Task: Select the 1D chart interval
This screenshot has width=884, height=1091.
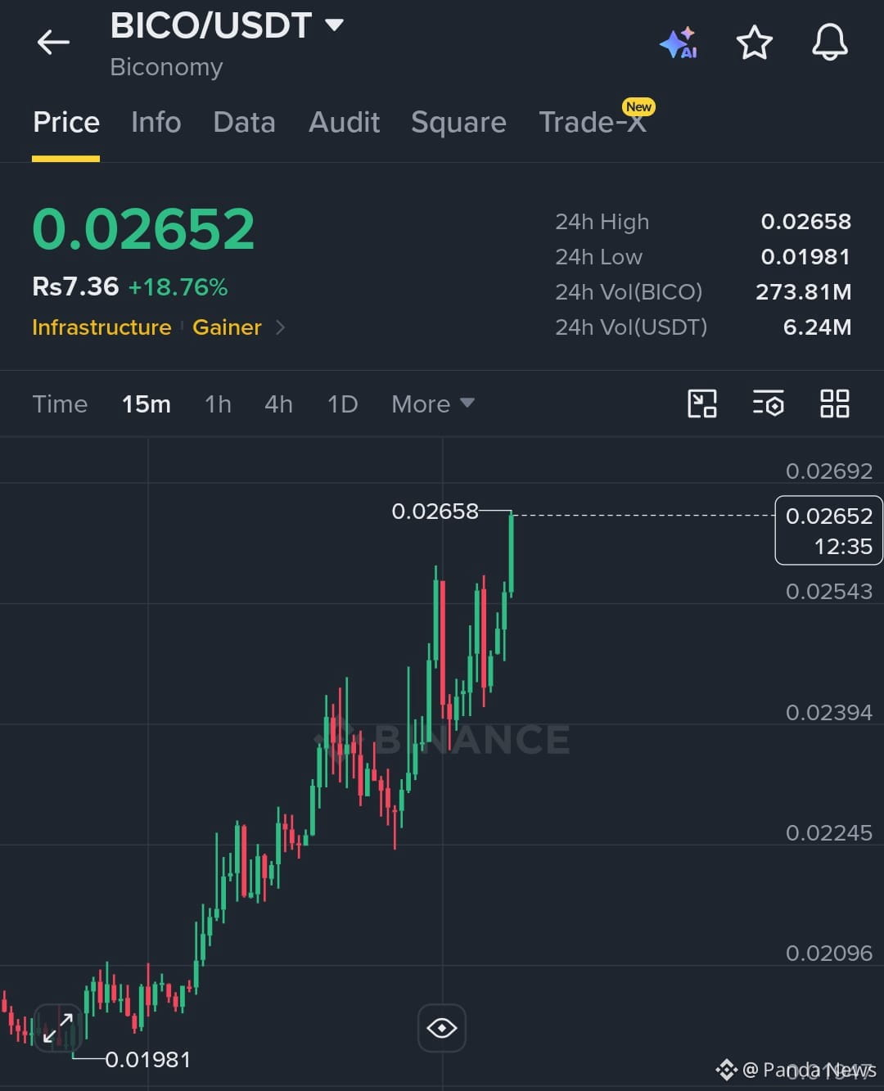Action: 342,404
